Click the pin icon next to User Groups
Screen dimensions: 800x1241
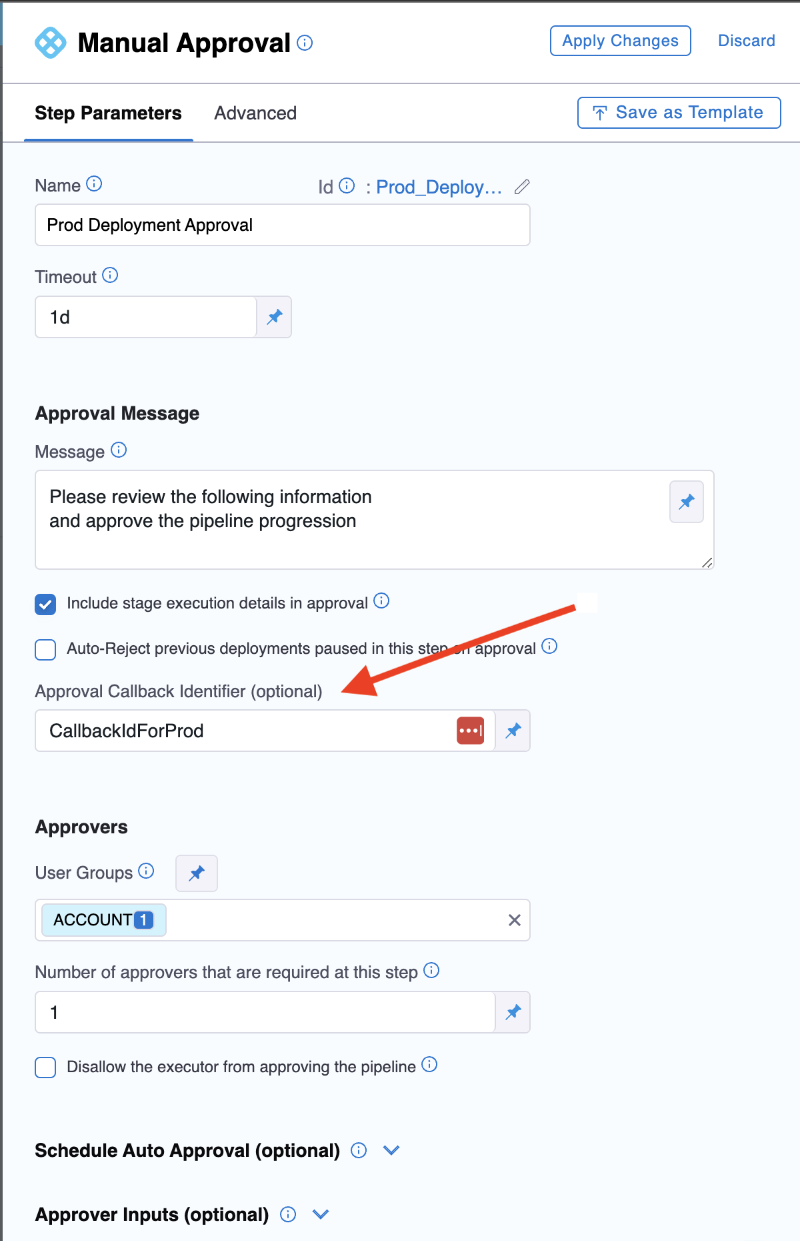197,873
